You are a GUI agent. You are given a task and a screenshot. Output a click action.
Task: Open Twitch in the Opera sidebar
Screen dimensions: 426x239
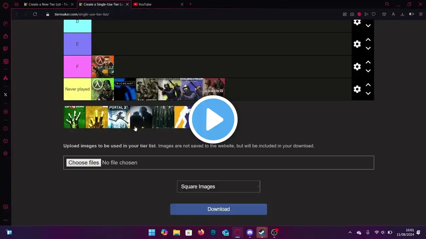coord(5,48)
